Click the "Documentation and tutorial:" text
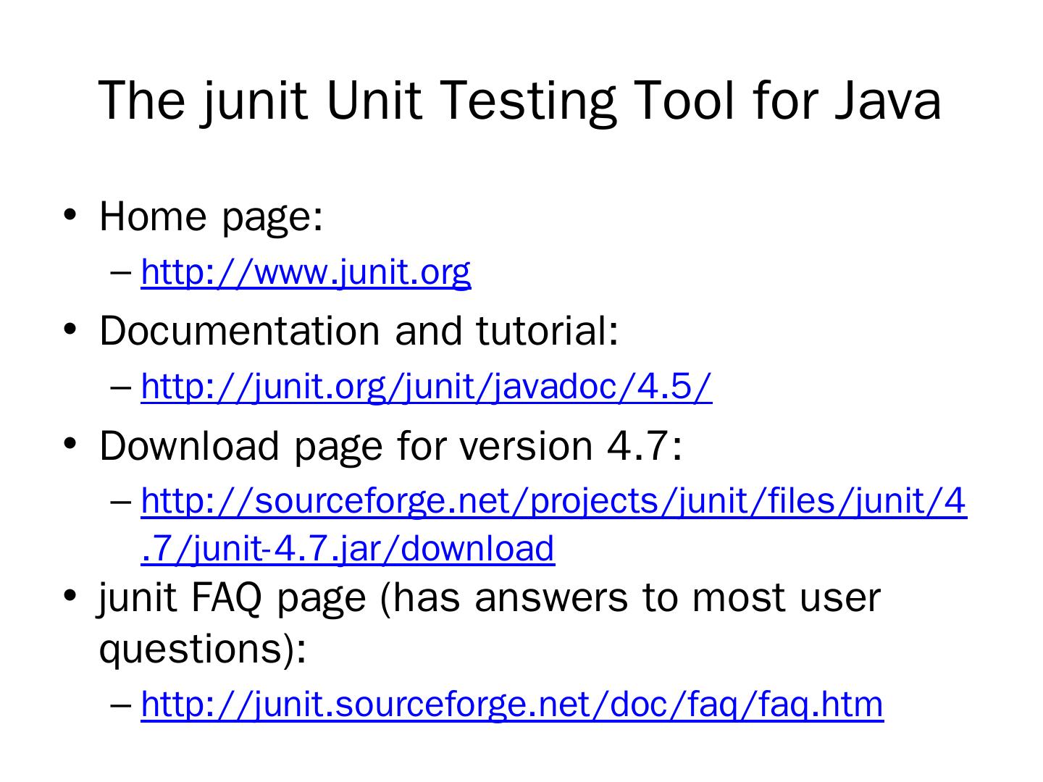Screen dimensions: 1043x782 click(x=359, y=330)
